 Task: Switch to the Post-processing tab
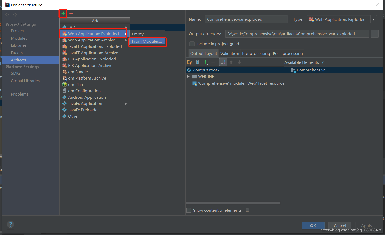point(288,53)
